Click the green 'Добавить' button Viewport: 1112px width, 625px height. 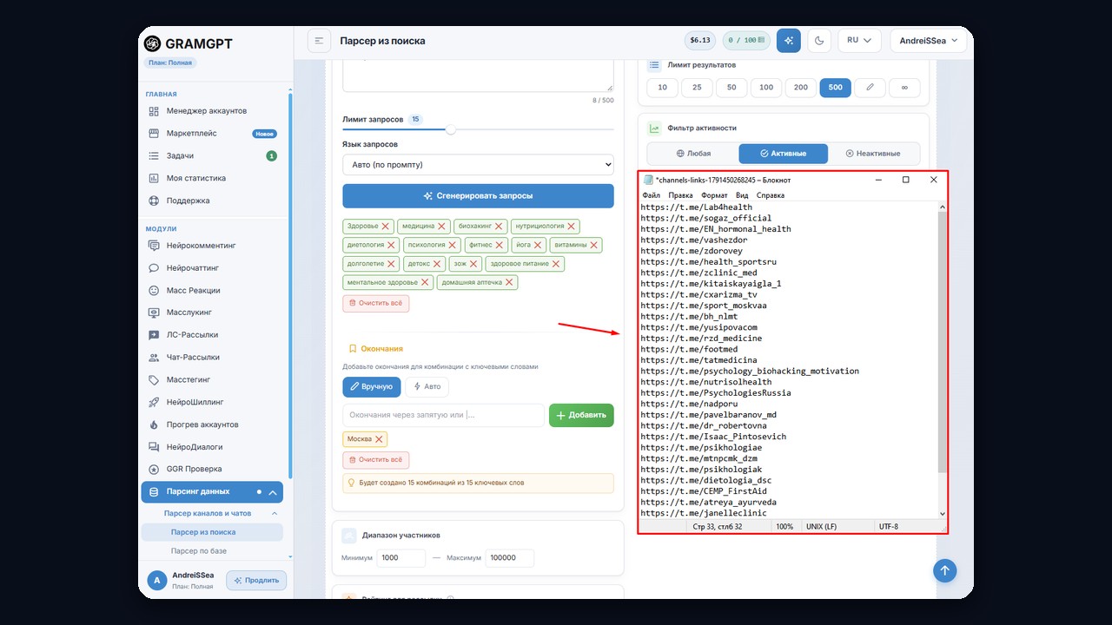pos(581,415)
